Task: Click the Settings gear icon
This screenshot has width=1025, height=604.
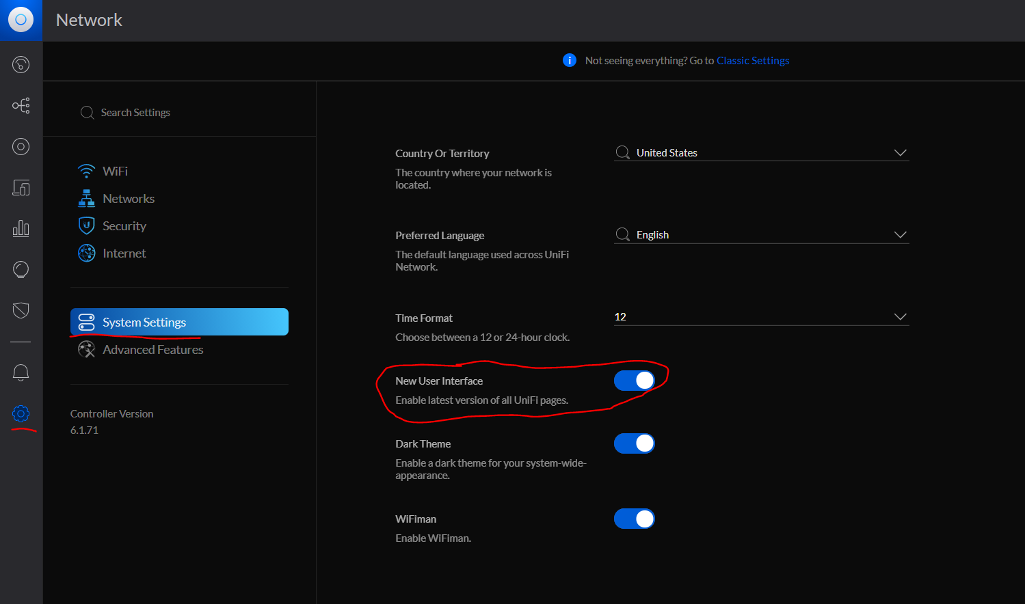Action: point(21,413)
